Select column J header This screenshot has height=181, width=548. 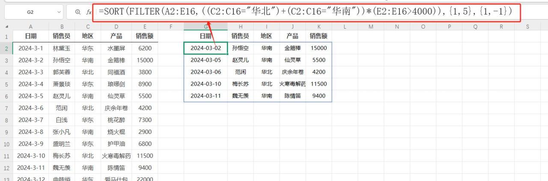[x=292, y=27]
